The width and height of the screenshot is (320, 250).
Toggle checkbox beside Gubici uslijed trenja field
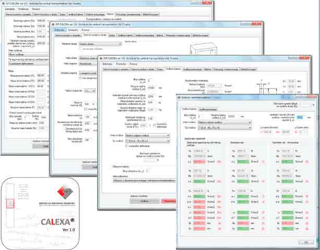pos(155,125)
